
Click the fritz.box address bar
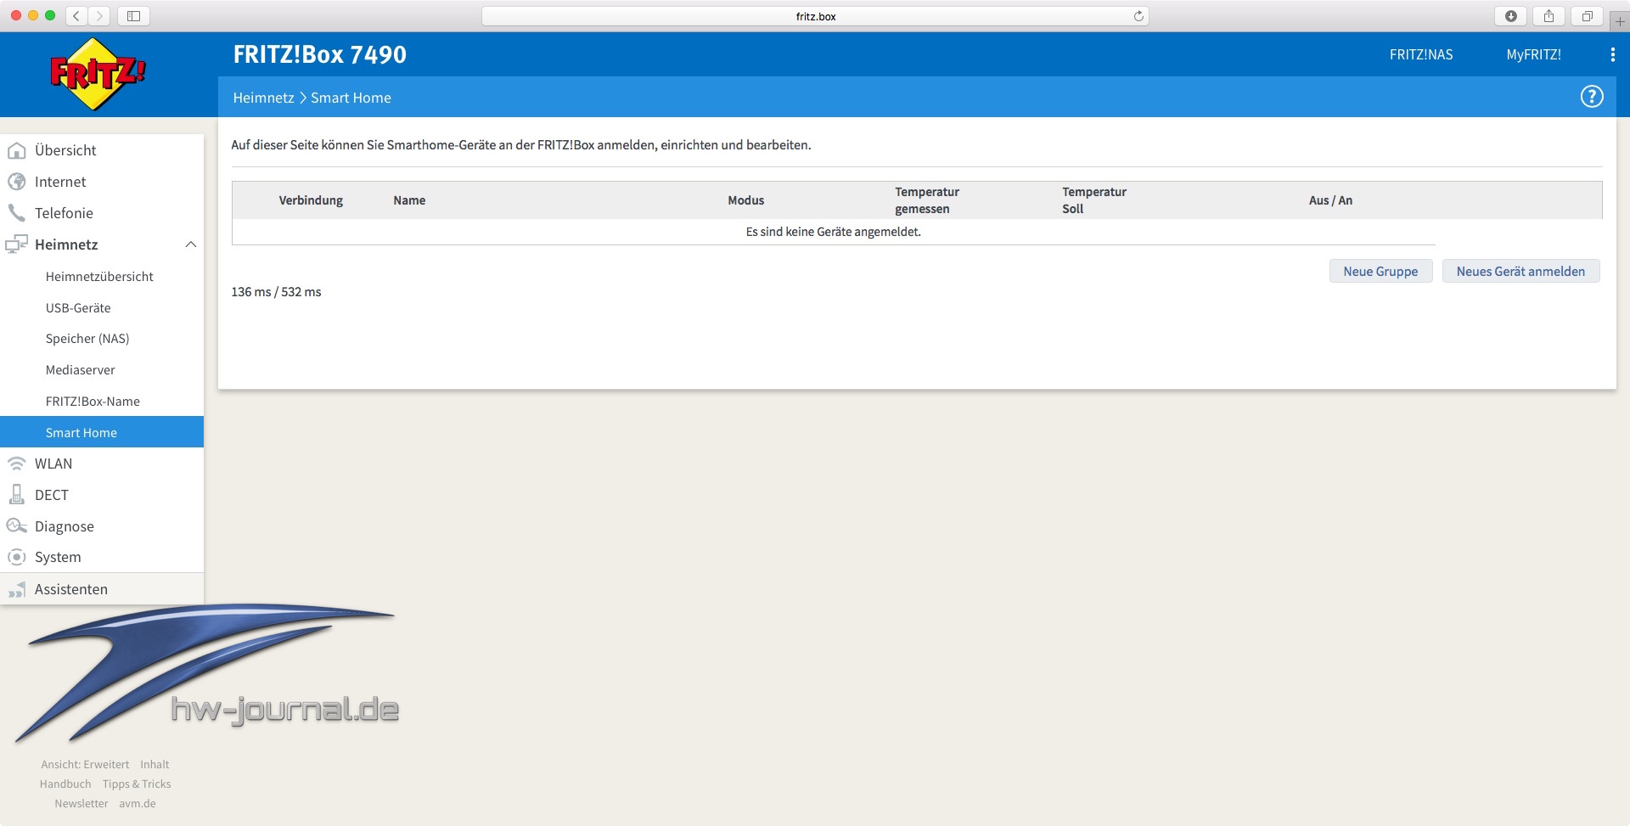(815, 16)
